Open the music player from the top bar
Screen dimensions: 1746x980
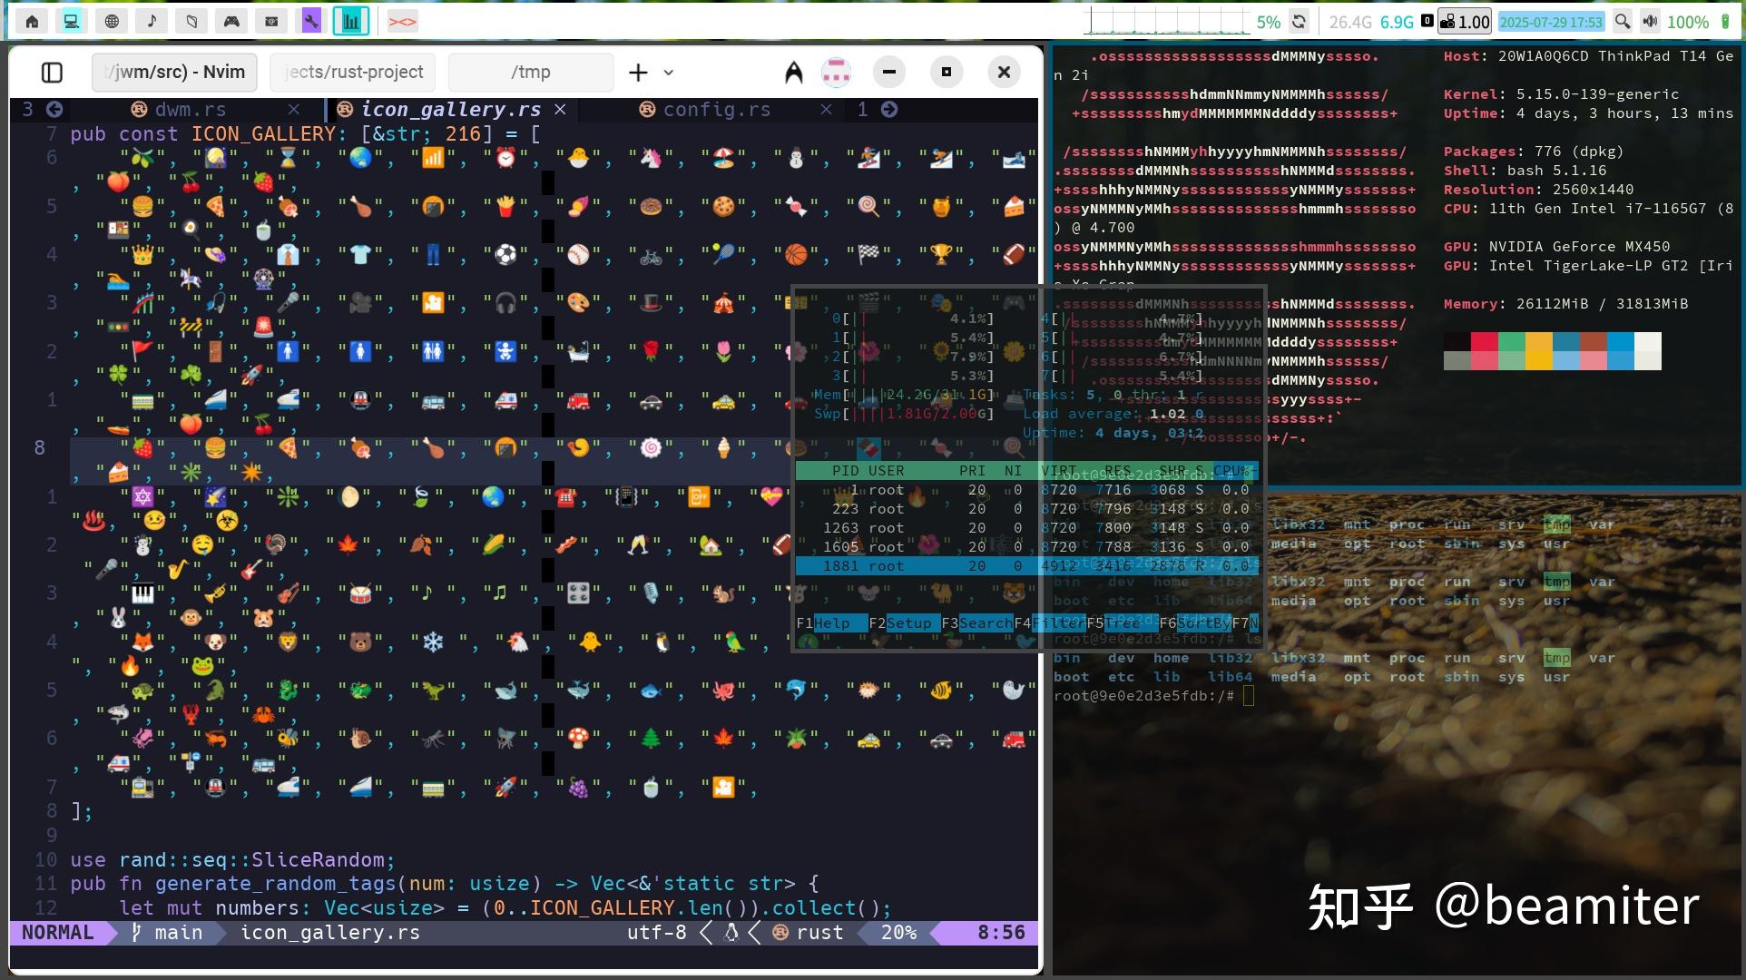tap(152, 20)
